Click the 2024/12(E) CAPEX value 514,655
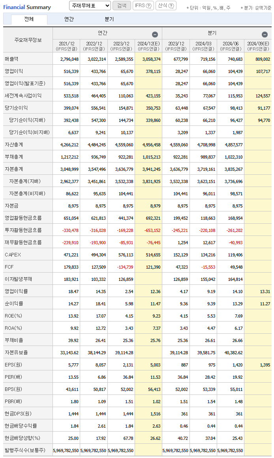Screen dimensions: 274x458 154,255
